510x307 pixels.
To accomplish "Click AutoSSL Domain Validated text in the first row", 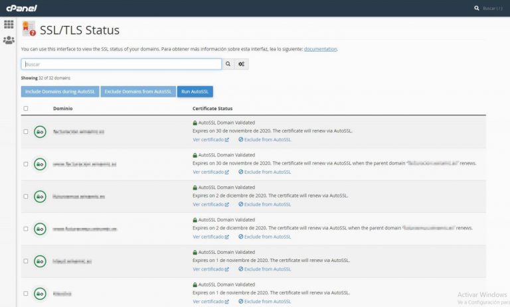I will point(226,123).
